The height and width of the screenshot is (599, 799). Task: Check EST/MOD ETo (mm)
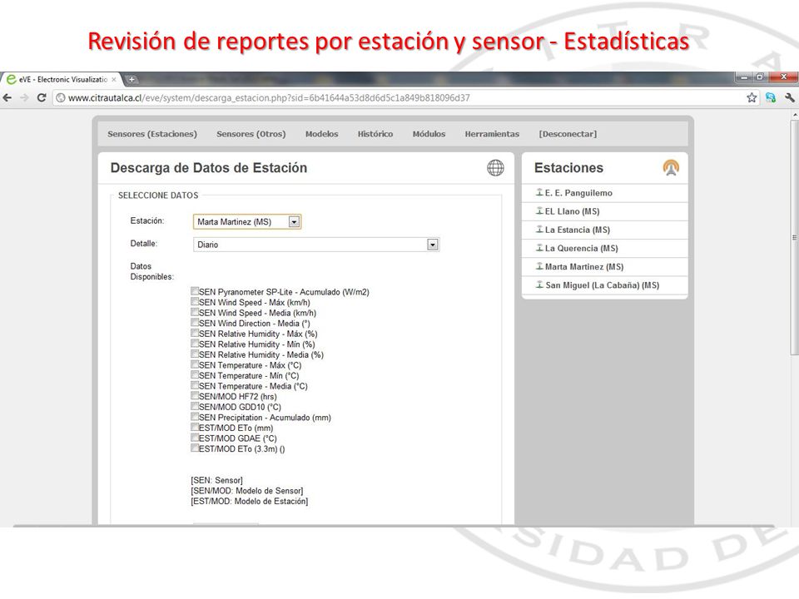(195, 427)
